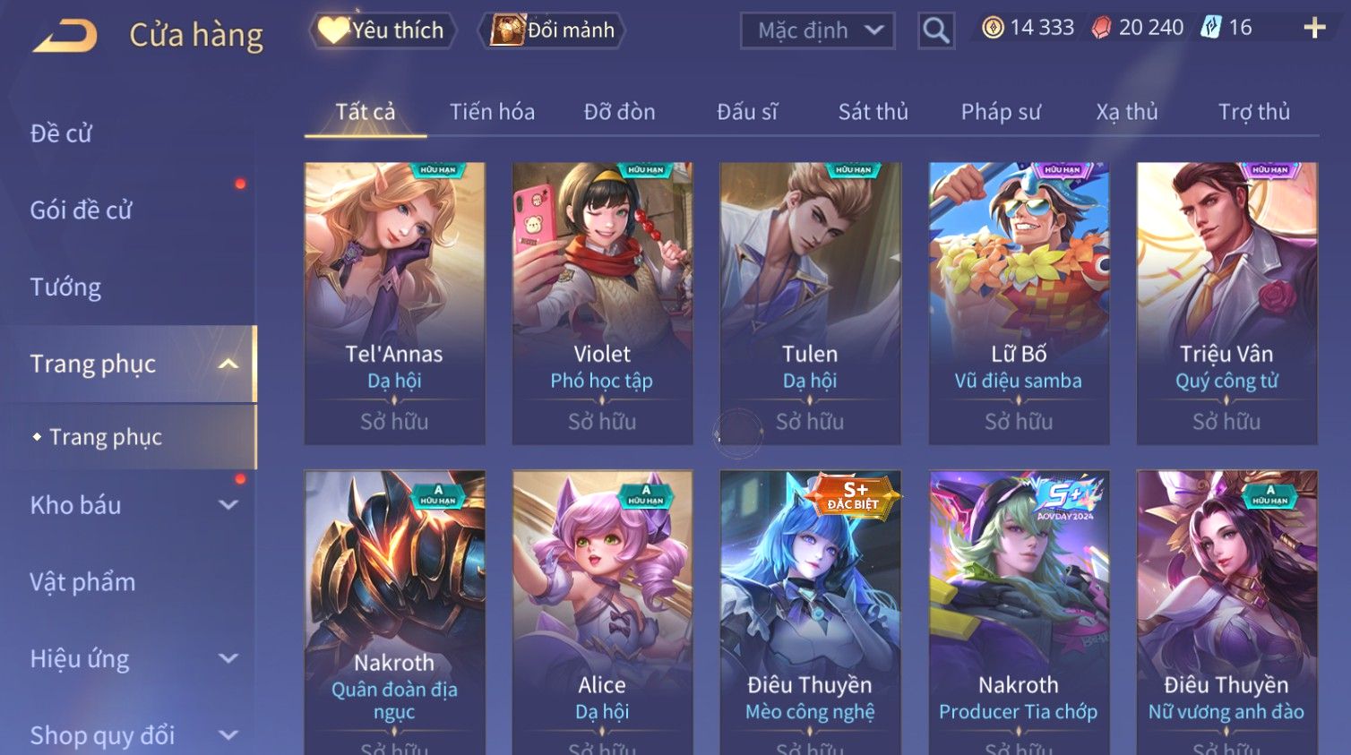1351x755 pixels.
Task: Expand the Hiệu ứng sidebar section
Action: point(228,659)
